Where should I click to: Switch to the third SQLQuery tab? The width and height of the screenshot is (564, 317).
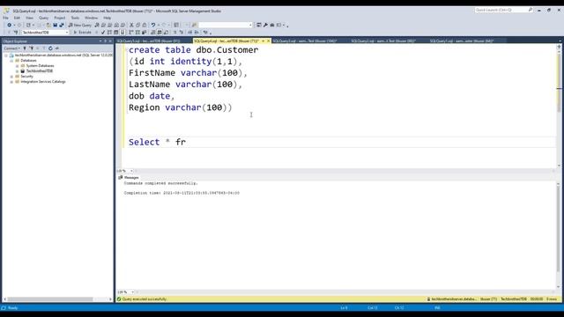pos(305,41)
